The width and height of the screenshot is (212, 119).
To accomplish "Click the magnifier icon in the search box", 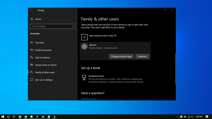I will click(x=73, y=26).
